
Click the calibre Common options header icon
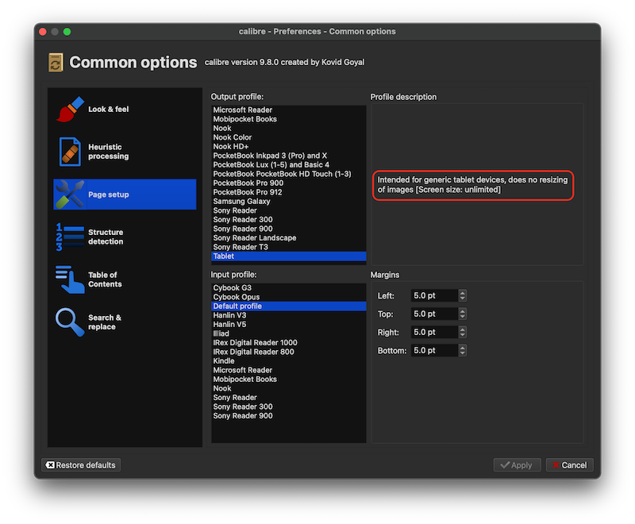pos(56,63)
